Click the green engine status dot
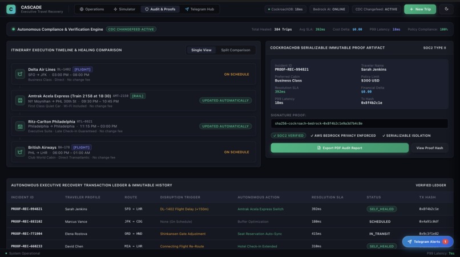460x257 pixels. [x=13, y=29]
